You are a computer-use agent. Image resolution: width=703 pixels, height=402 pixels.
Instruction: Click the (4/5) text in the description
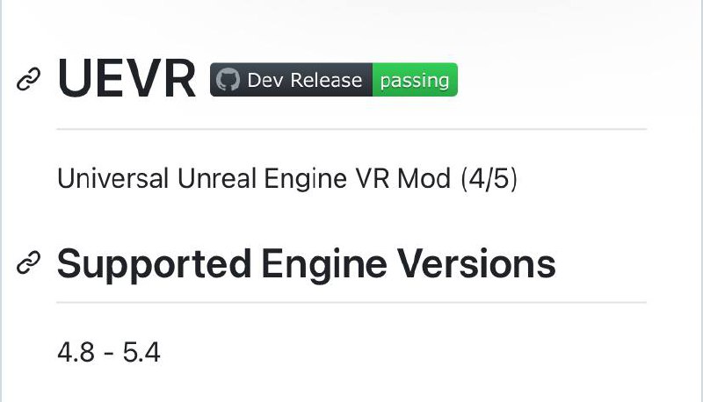489,178
